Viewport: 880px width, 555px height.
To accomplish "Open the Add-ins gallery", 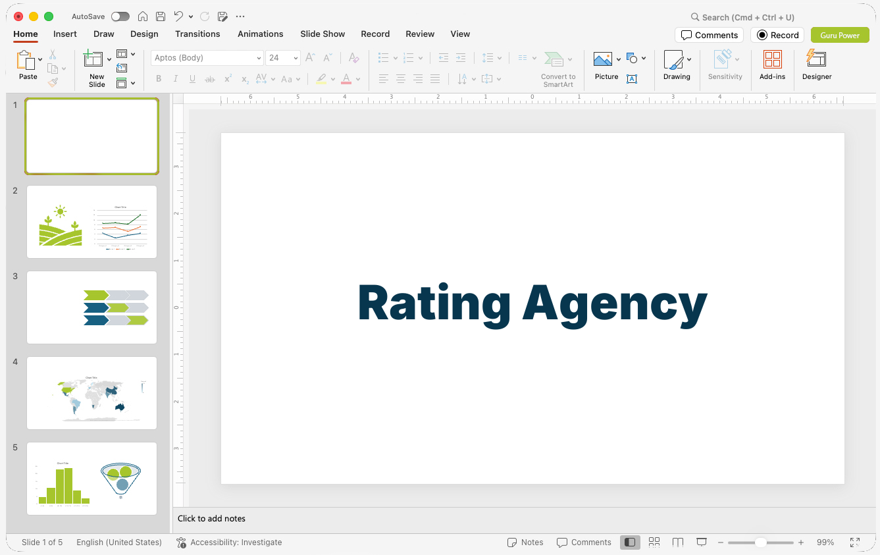I will pos(772,66).
